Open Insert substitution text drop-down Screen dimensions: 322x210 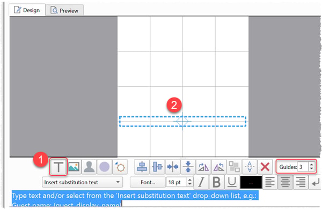click(x=83, y=182)
